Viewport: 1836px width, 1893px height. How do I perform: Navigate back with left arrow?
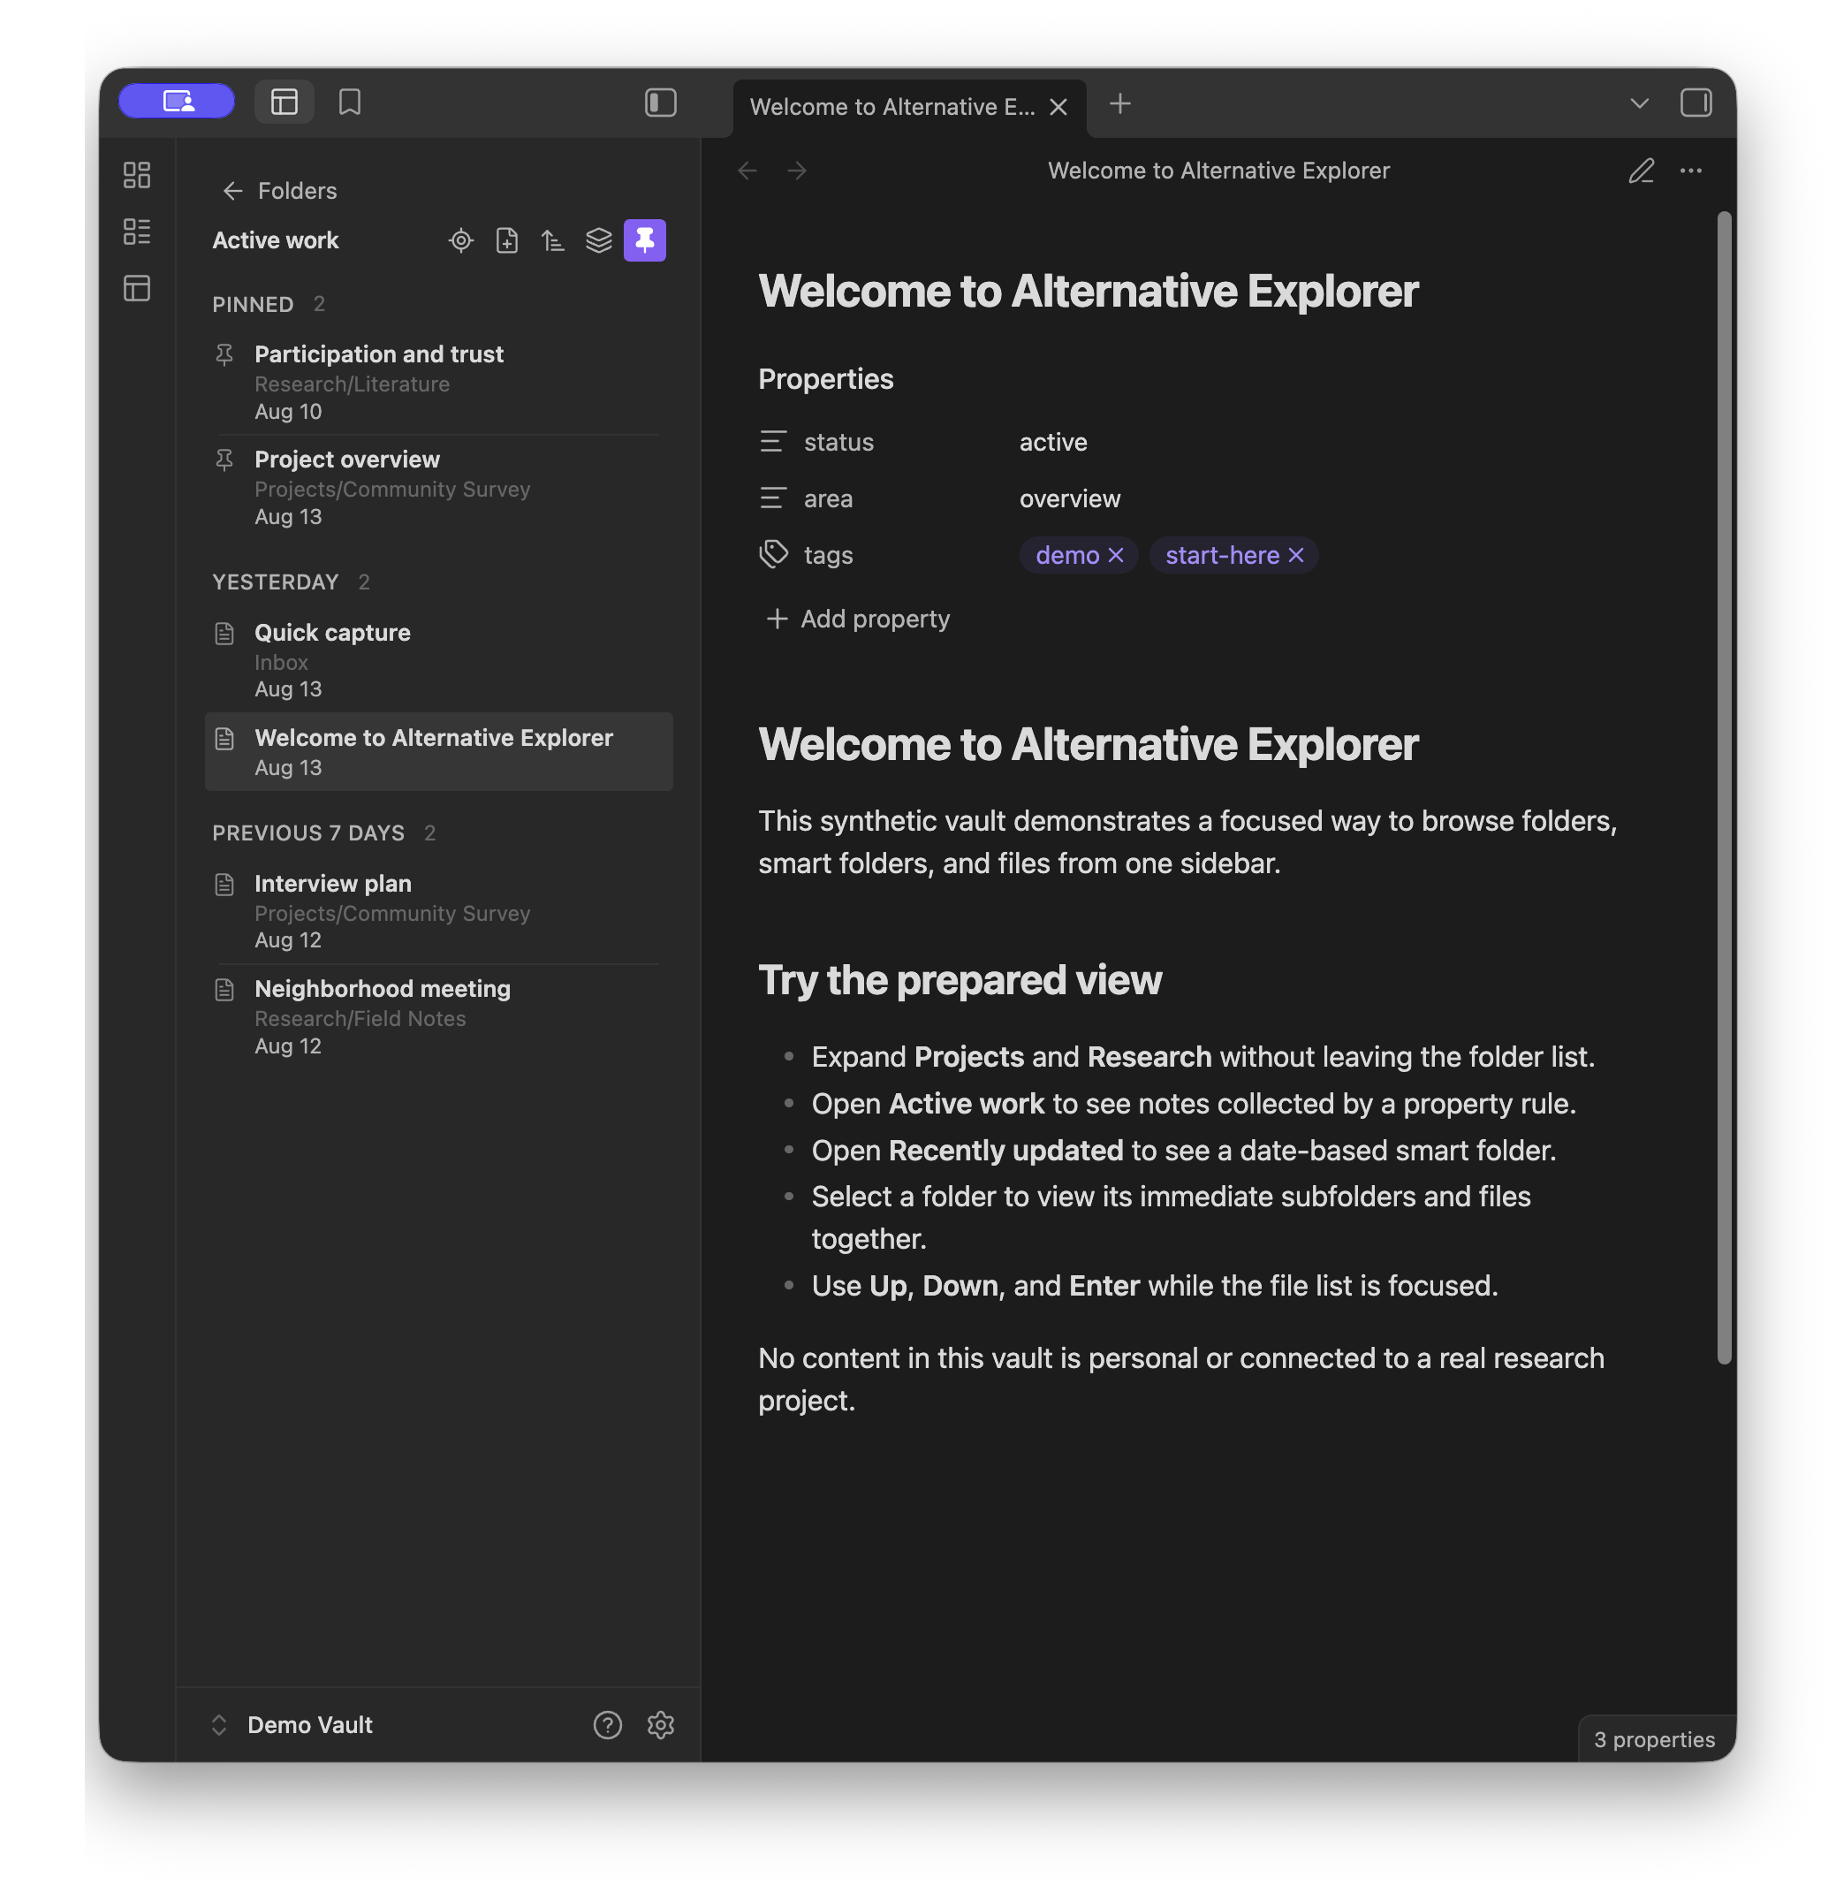click(x=747, y=171)
